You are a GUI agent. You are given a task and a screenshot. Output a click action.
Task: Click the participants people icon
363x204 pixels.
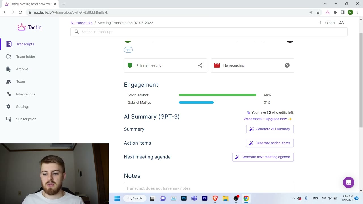pos(341,23)
